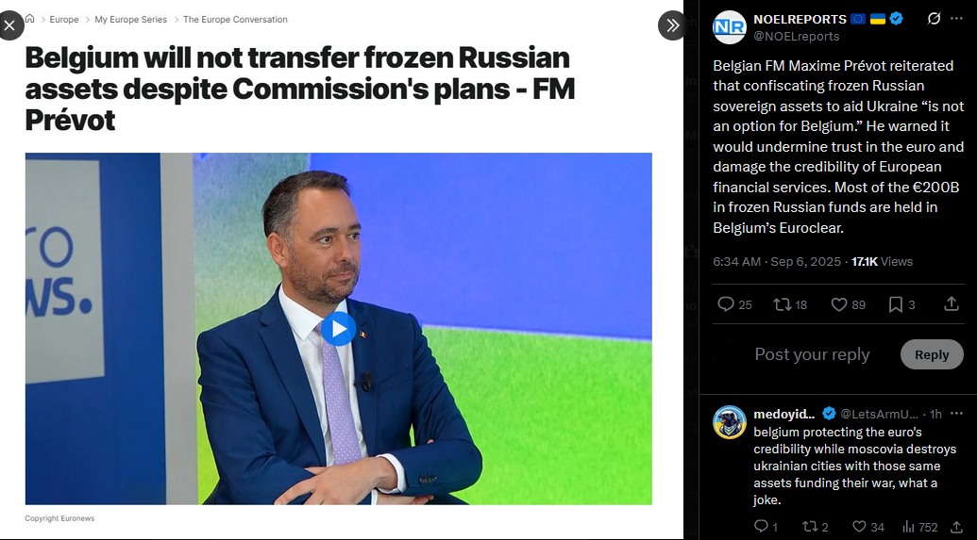This screenshot has height=540, width=977.
Task: Open the Europe breadcrumb link
Action: tap(64, 19)
